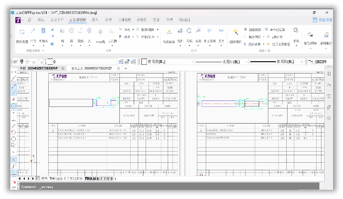Open the 输出(C) ribbon tab
The image size is (343, 199).
(184, 20)
